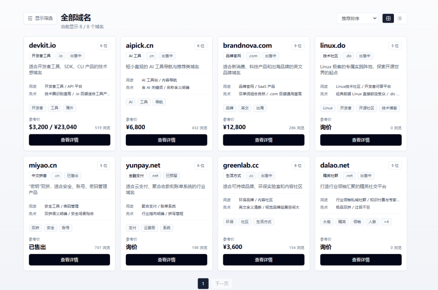Click the Linux tag on linux.do
Viewport: 438px width, 290px height.
[328, 108]
